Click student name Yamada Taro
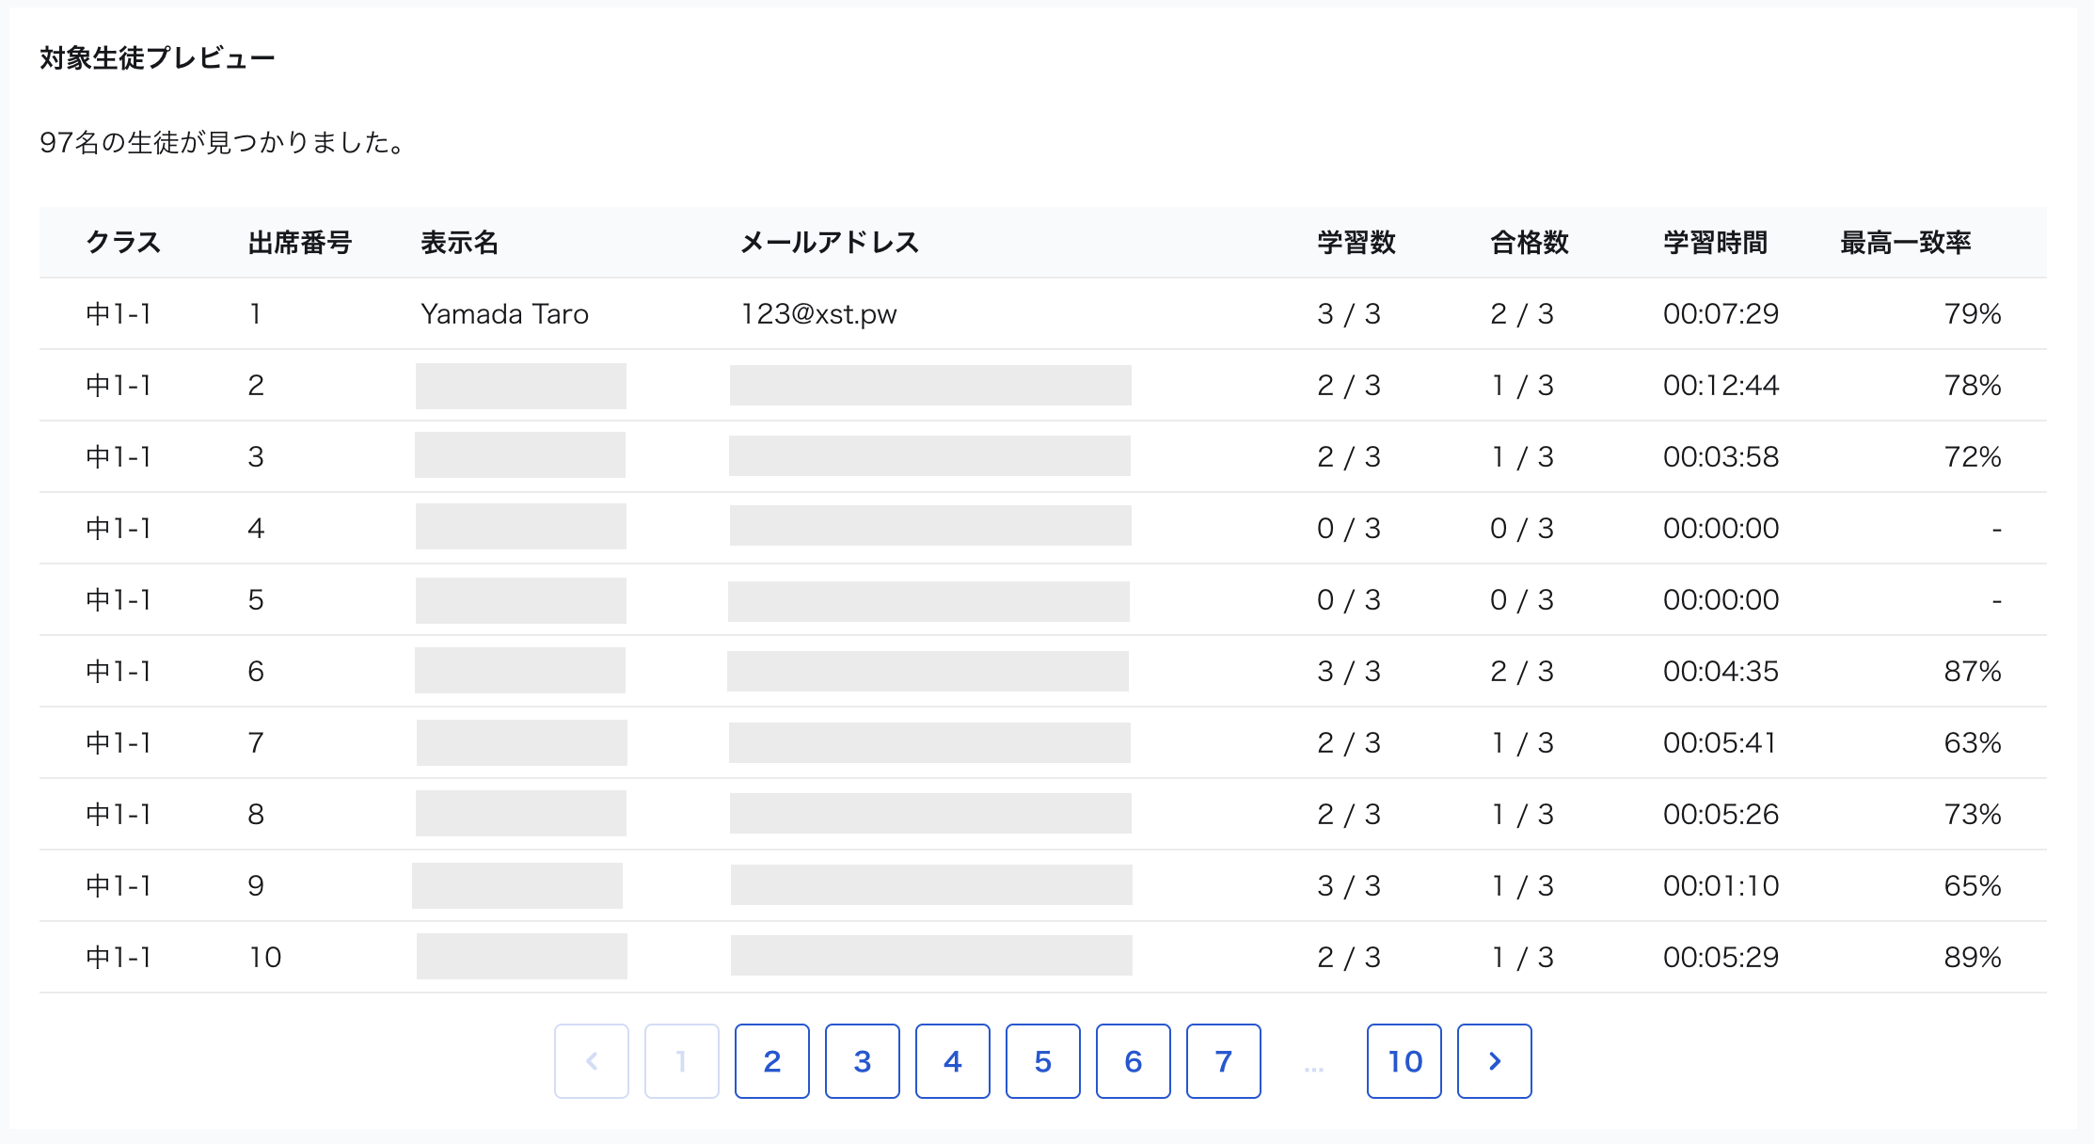Screen dimensions: 2094x1144 point(505,314)
